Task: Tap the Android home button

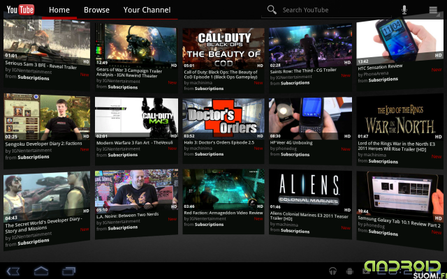Action: coord(41,271)
